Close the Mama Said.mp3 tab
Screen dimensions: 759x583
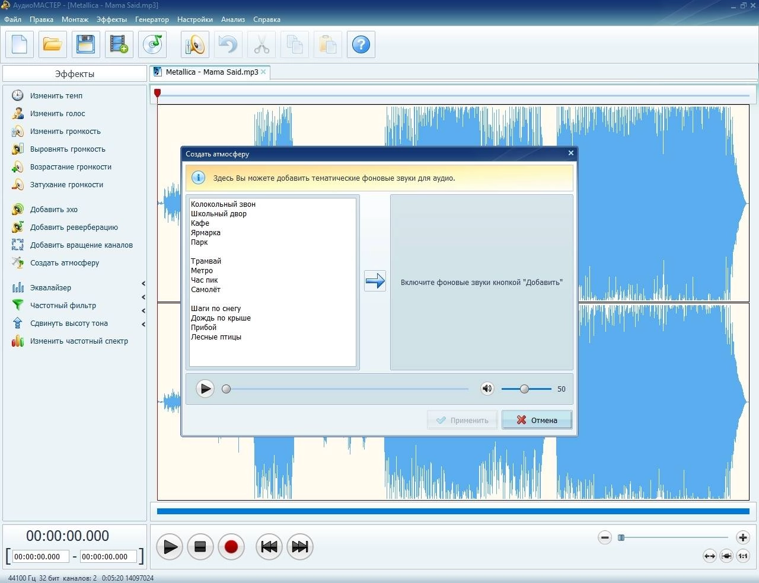[x=263, y=72]
